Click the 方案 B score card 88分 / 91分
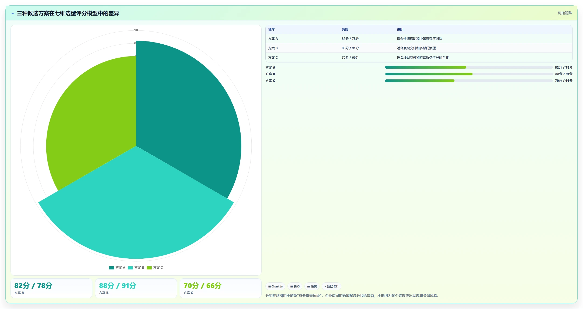 pos(136,288)
